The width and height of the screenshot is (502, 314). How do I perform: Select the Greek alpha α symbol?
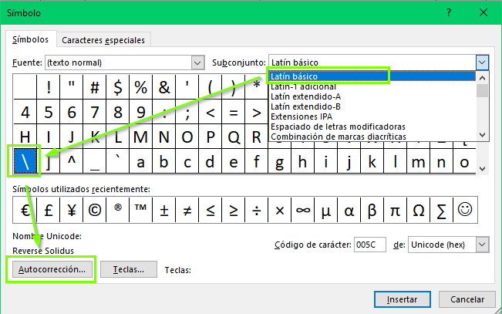click(349, 210)
